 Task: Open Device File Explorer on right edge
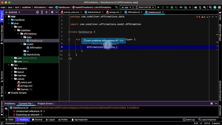click(220, 91)
